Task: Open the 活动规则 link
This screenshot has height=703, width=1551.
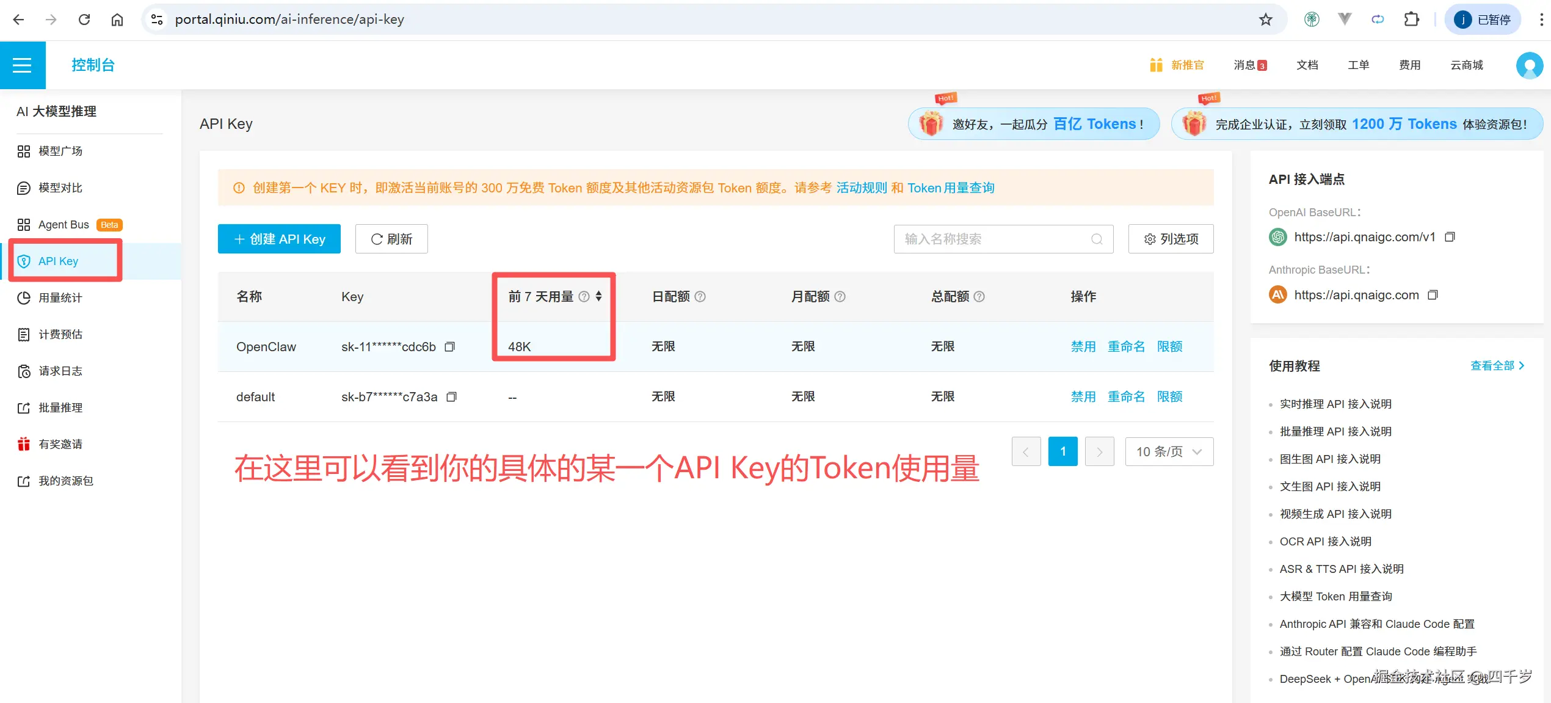Action: (x=862, y=188)
